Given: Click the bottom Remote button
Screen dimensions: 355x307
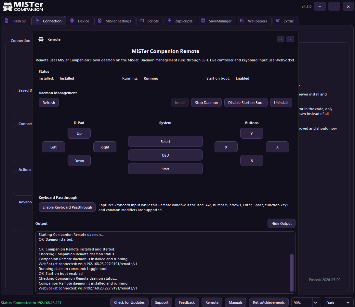Looking at the screenshot, I should 212,302.
